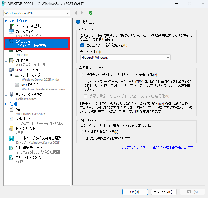Collapse the ハードウェア section chevron

coord(6,21)
